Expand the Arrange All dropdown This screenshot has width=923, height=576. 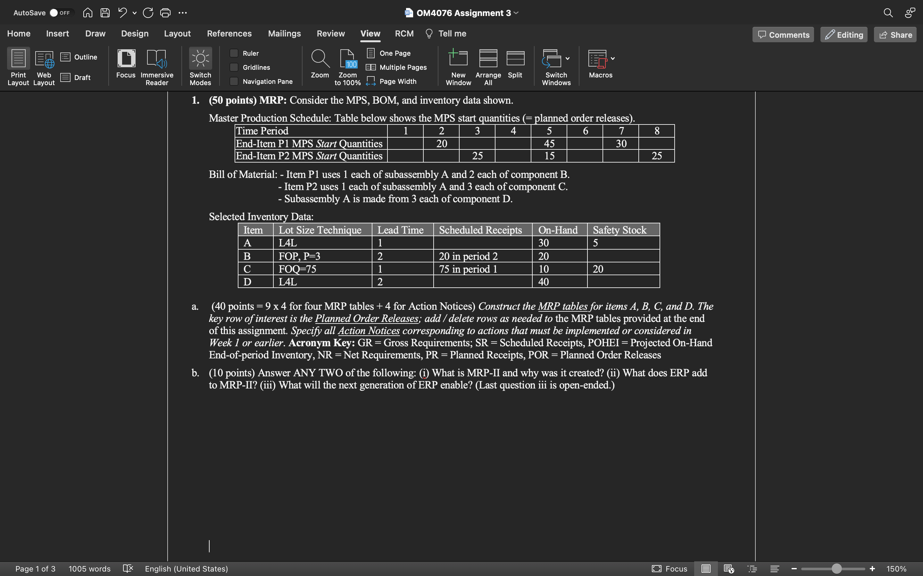pos(488,66)
